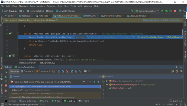The height and width of the screenshot is (106, 187).
Task: Resume program in the Debug side toolbar
Action: point(6,77)
